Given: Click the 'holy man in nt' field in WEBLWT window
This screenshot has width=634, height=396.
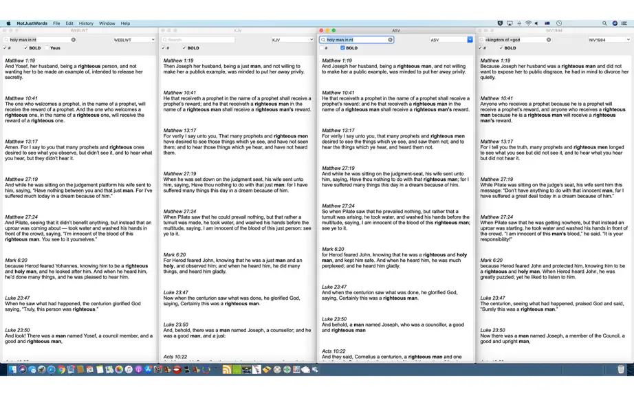Looking at the screenshot, I should tap(40, 40).
